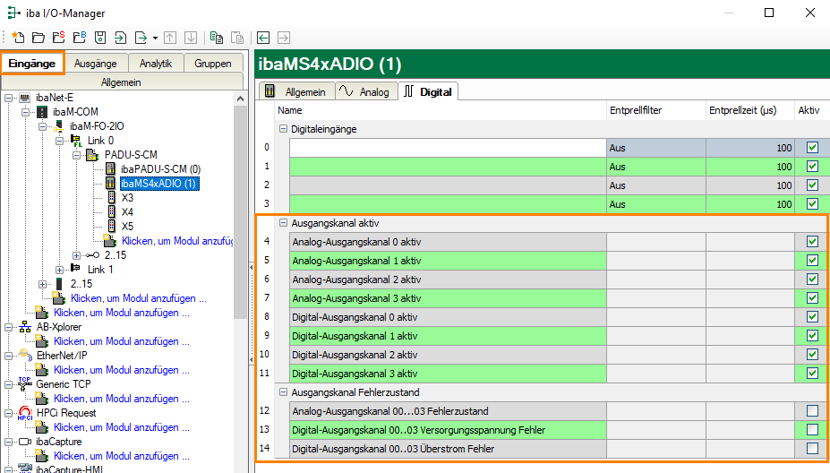
Task: Click name field of digital input 0
Action: (448, 148)
